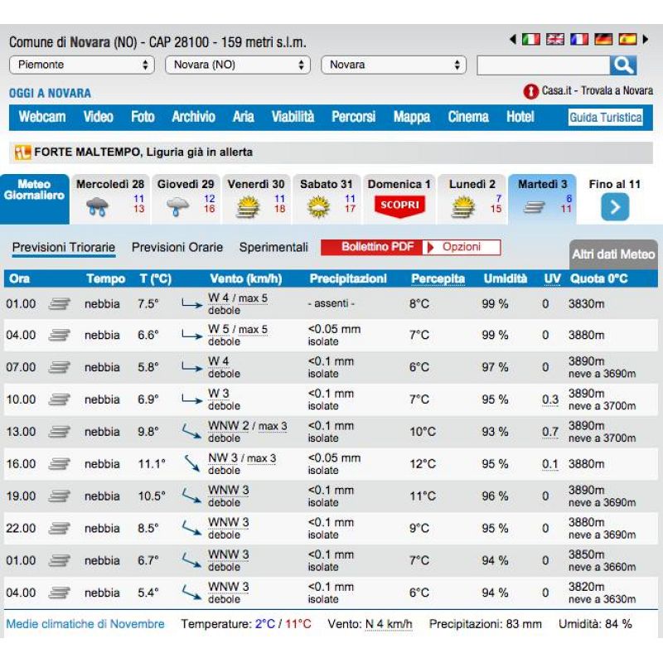Click the search text input field

pyautogui.click(x=543, y=65)
